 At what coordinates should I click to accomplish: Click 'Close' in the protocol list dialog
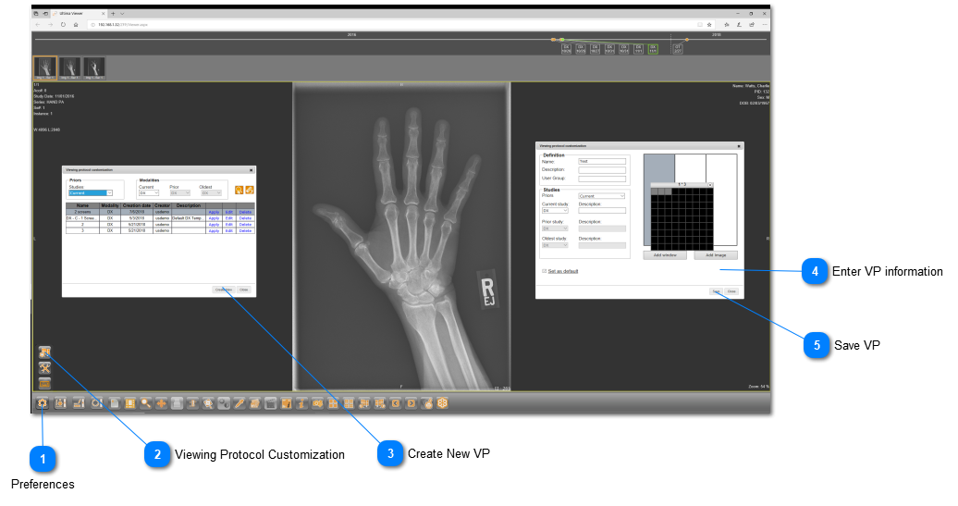click(244, 290)
